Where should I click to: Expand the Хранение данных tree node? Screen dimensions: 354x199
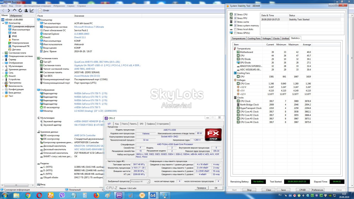3,69
